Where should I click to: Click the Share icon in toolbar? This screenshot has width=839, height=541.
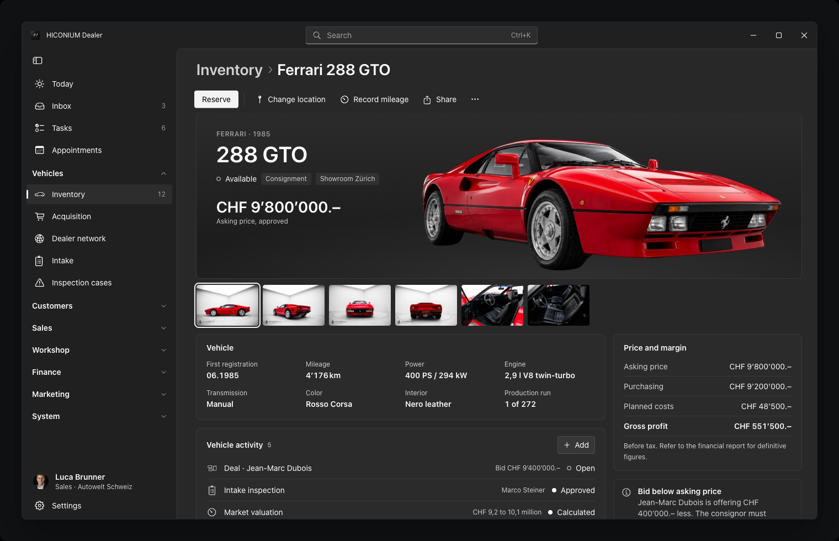pyautogui.click(x=427, y=100)
